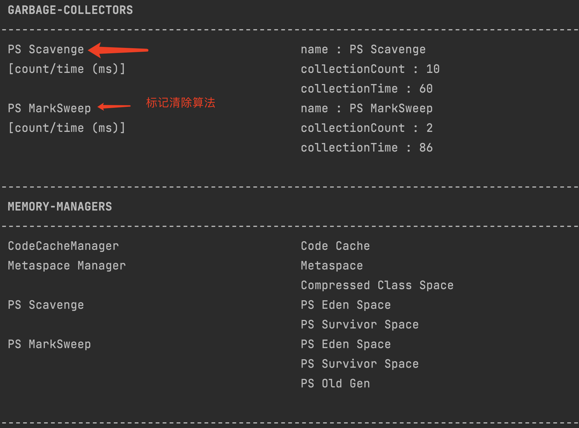Click PS MarkSweep under MEMORY-MANAGERS
The height and width of the screenshot is (428, 579).
pyautogui.click(x=49, y=345)
